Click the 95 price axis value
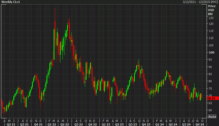219x126 pixels. [210, 60]
